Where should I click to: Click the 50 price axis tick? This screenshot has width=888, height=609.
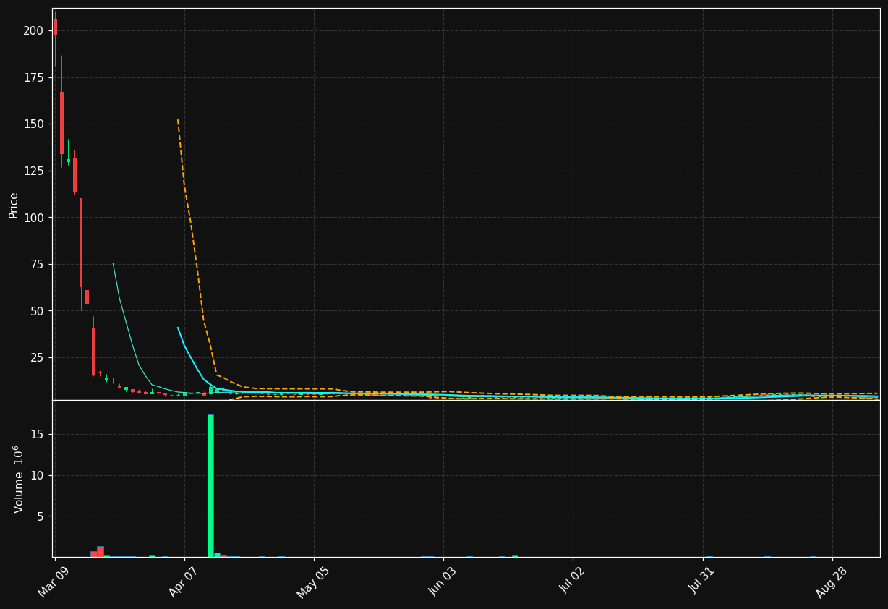click(37, 311)
